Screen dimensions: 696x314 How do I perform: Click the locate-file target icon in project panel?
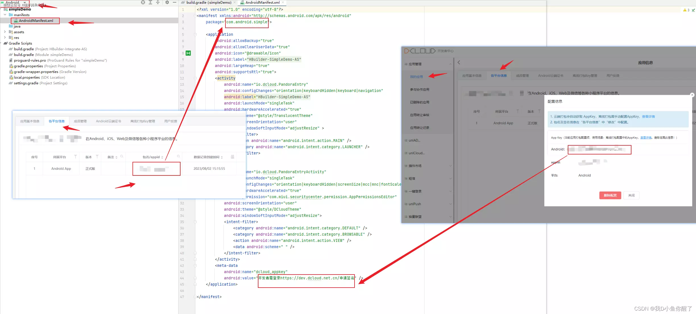tap(143, 2)
